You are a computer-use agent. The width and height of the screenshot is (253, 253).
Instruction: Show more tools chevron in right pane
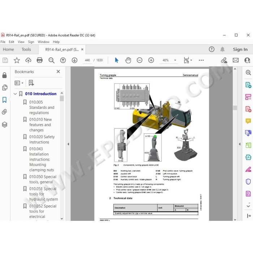pos(248,206)
